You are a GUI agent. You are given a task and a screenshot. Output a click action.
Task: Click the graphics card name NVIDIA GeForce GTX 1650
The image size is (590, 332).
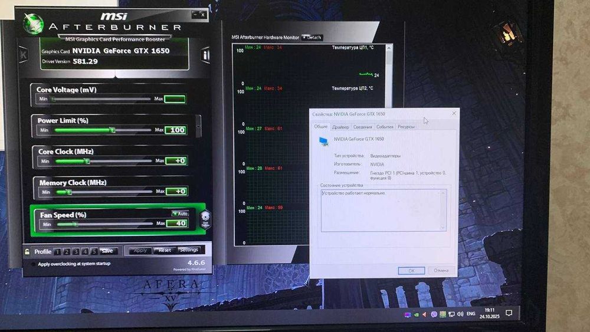pos(121,51)
